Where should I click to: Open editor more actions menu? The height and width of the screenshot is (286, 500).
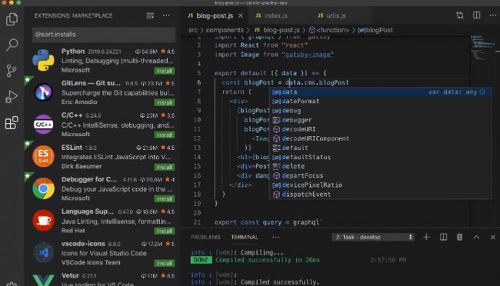(492, 15)
